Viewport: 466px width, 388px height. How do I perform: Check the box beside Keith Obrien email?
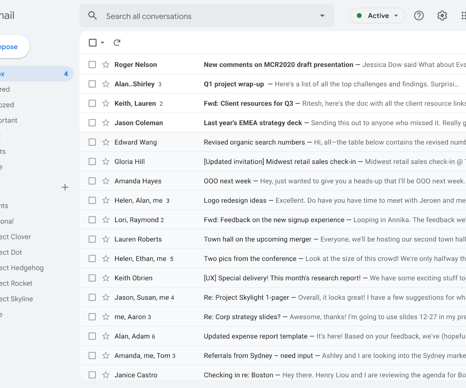pos(92,278)
